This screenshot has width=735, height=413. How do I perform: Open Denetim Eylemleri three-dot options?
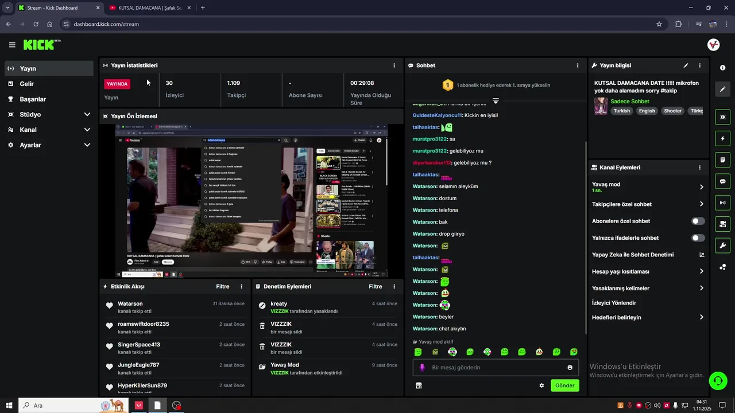click(394, 286)
